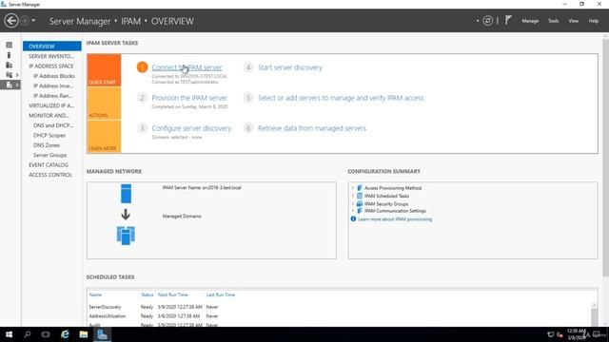Open the Dashboard icon in left rail
Screen dimensions: 609x342
point(9,46)
